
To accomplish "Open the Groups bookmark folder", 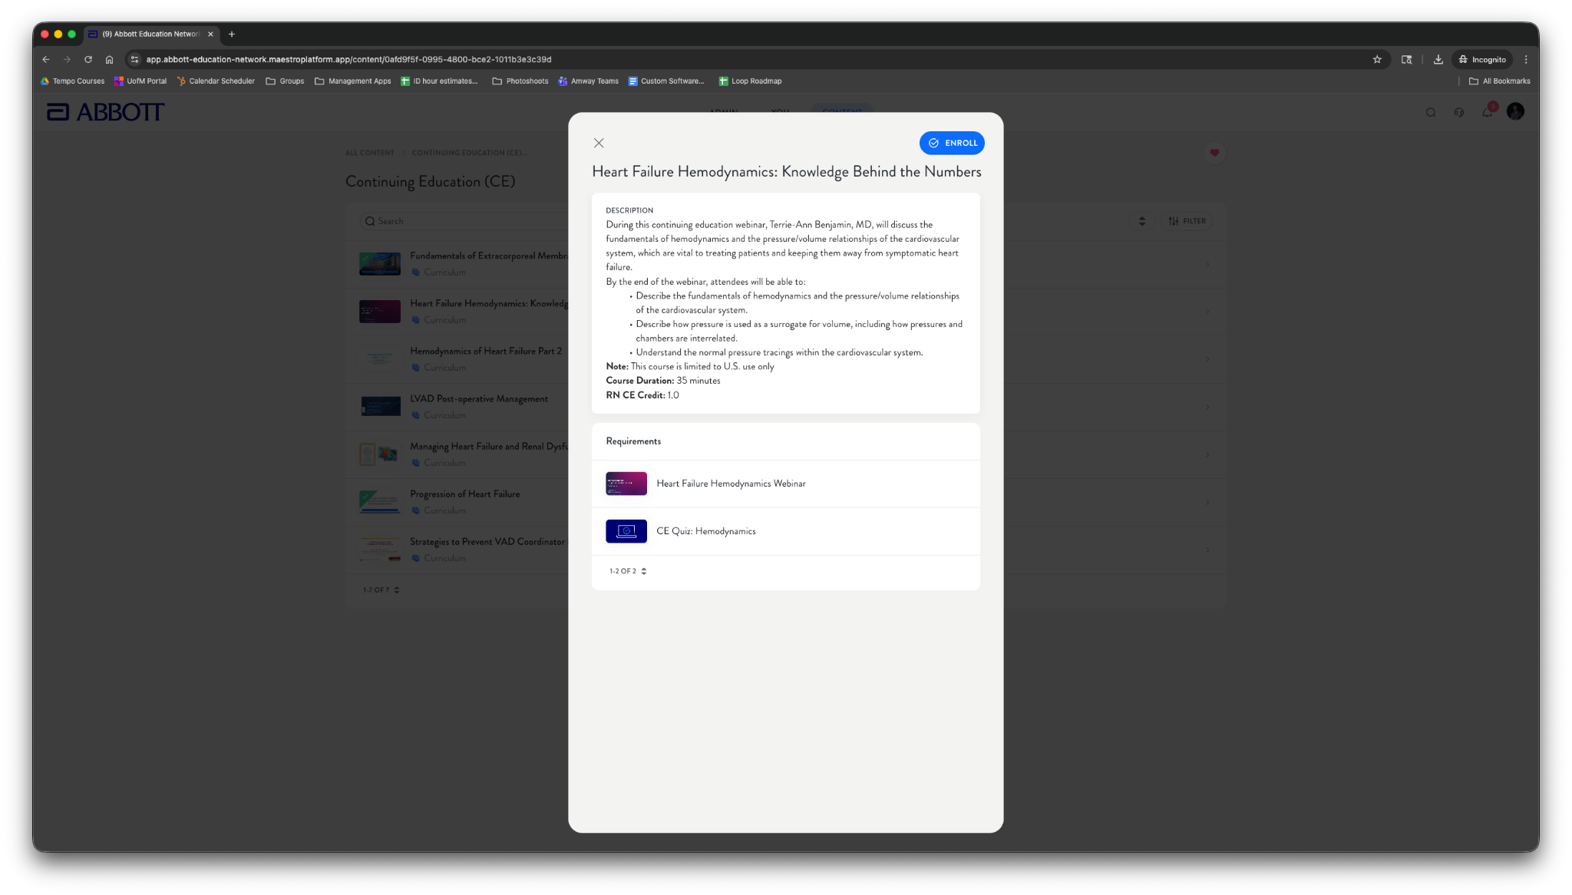I will tap(285, 81).
